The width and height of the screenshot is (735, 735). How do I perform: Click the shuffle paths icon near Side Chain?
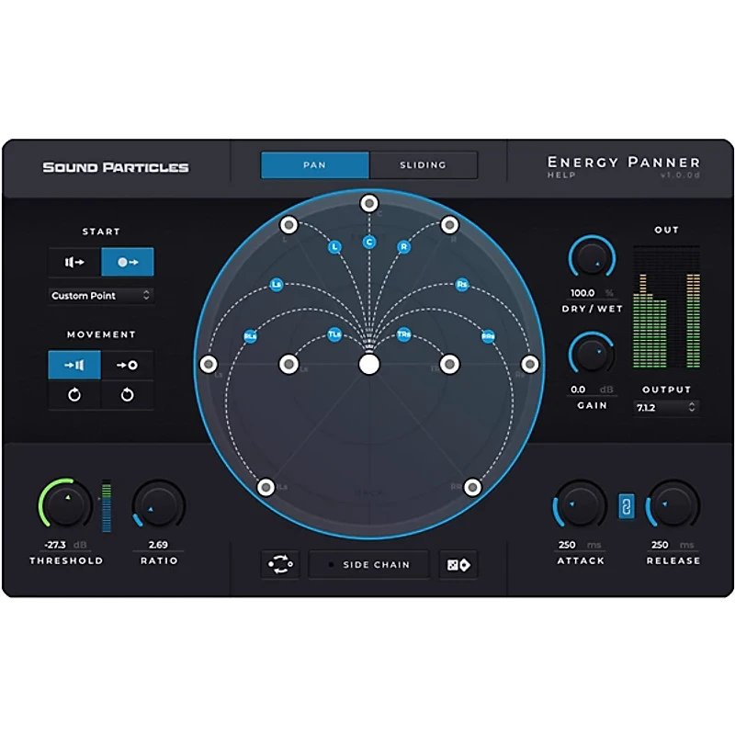coord(280,564)
